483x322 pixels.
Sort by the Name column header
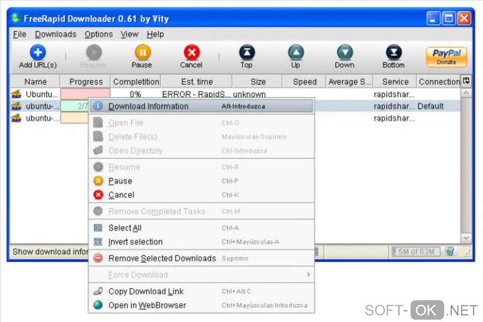pos(35,81)
